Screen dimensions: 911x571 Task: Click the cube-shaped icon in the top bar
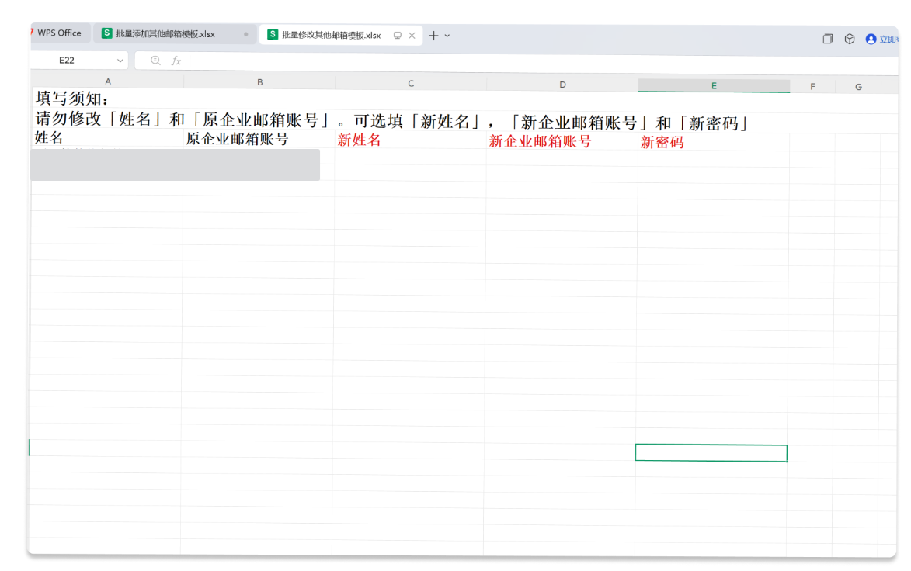pyautogui.click(x=850, y=38)
